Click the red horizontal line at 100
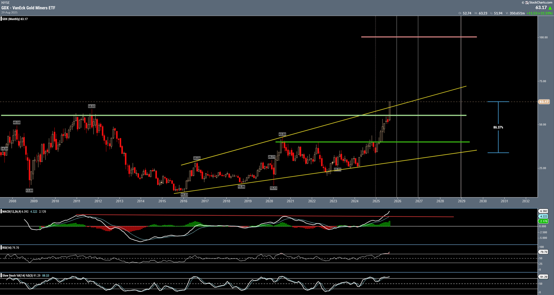The width and height of the screenshot is (554, 295). 418,37
